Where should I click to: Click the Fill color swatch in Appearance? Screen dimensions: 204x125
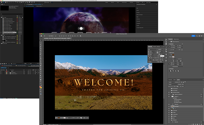[x=173, y=55]
